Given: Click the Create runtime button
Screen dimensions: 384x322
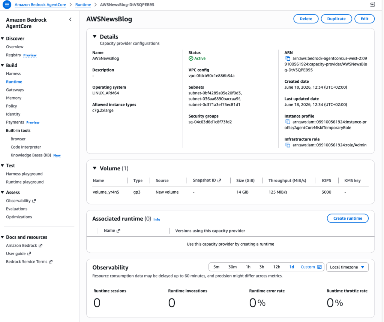Looking at the screenshot, I should coord(348,218).
